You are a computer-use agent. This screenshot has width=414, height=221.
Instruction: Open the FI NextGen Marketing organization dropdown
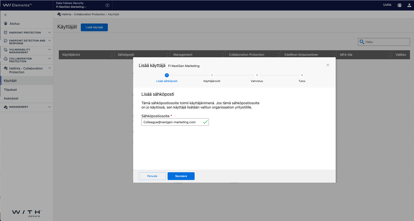[x=71, y=7]
